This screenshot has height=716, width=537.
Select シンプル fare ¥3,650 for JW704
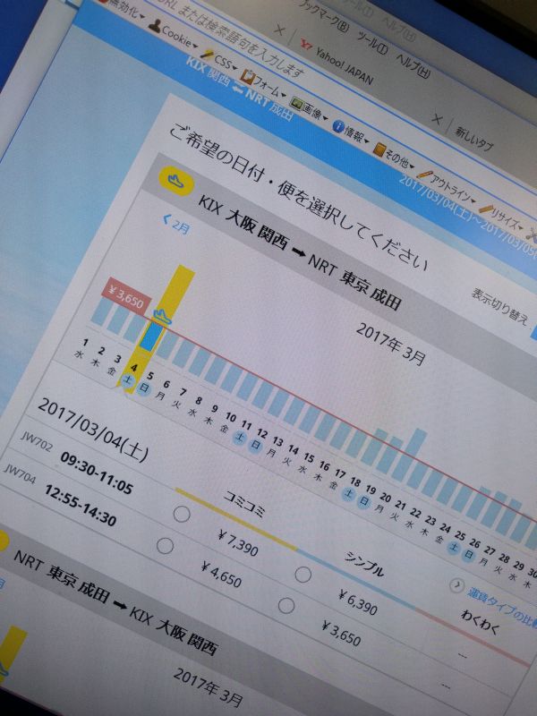pos(286,606)
